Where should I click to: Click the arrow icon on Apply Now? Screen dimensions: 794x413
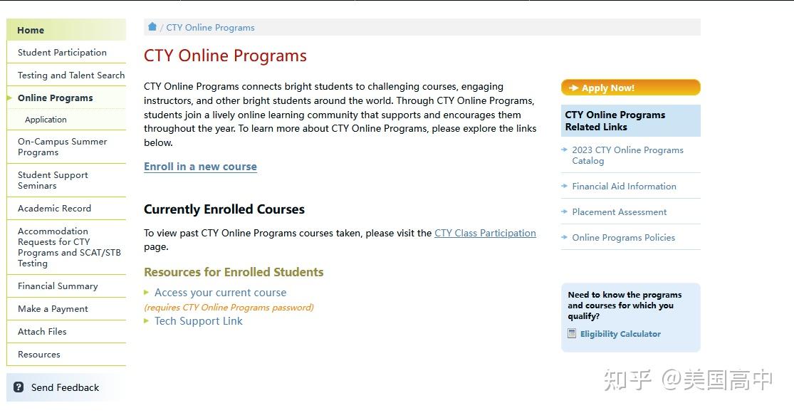pos(573,88)
